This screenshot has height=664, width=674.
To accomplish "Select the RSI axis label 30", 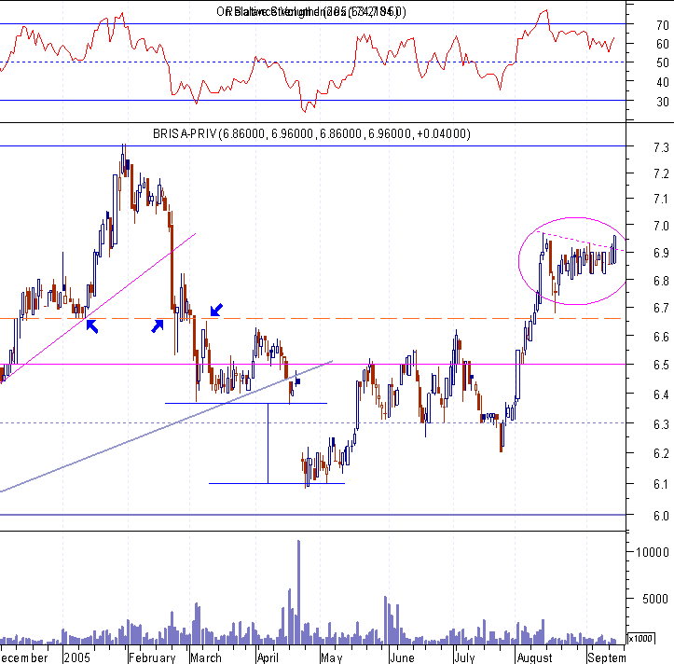I will coord(663,102).
